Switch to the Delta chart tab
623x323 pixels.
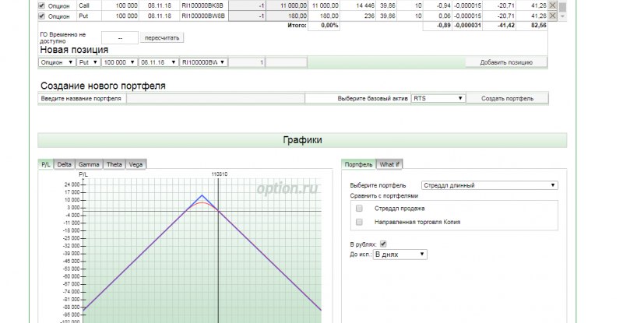[x=64, y=163]
